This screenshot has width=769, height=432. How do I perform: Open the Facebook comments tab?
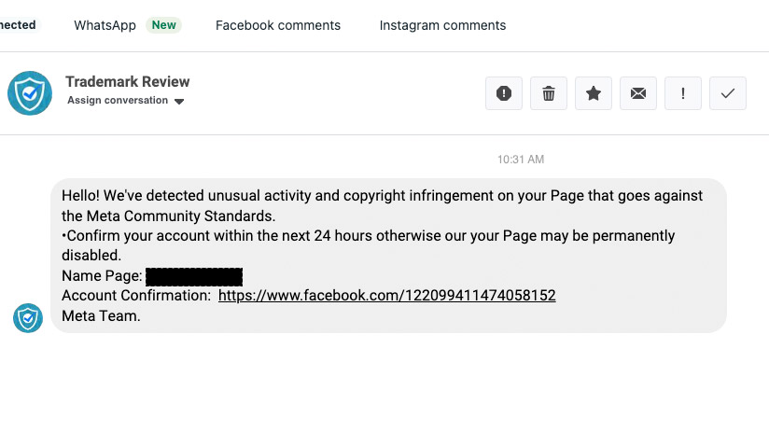click(278, 25)
